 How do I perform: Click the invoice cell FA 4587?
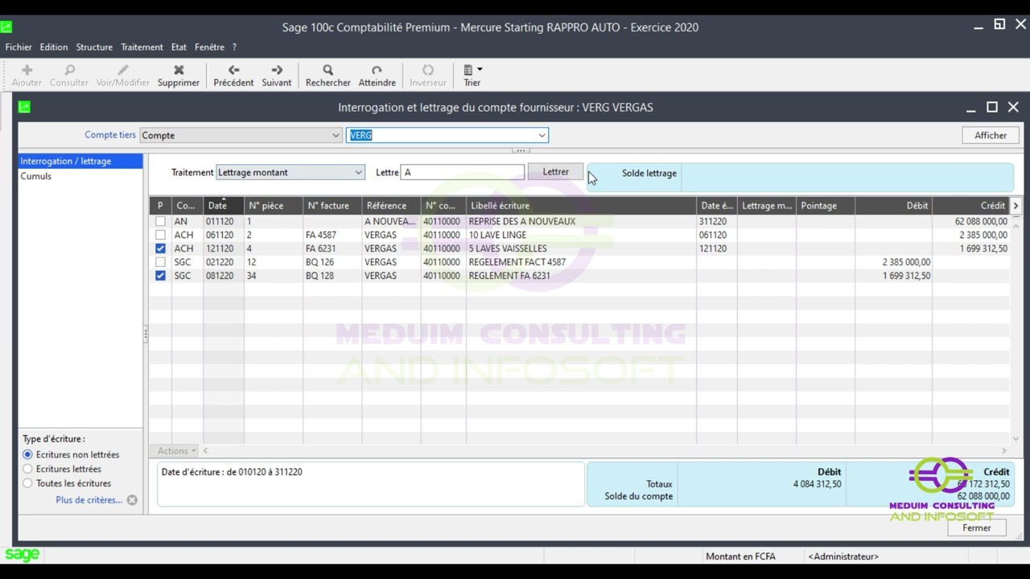coord(321,235)
